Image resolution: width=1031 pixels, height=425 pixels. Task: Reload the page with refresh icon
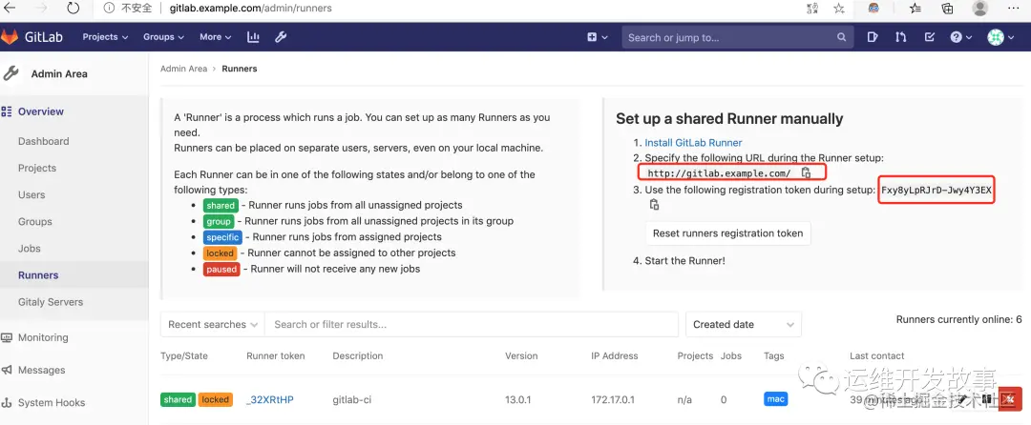pyautogui.click(x=73, y=8)
